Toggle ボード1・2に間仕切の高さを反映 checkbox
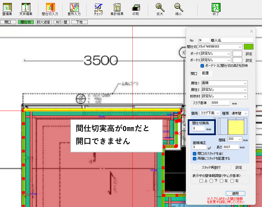 tap(202, 66)
